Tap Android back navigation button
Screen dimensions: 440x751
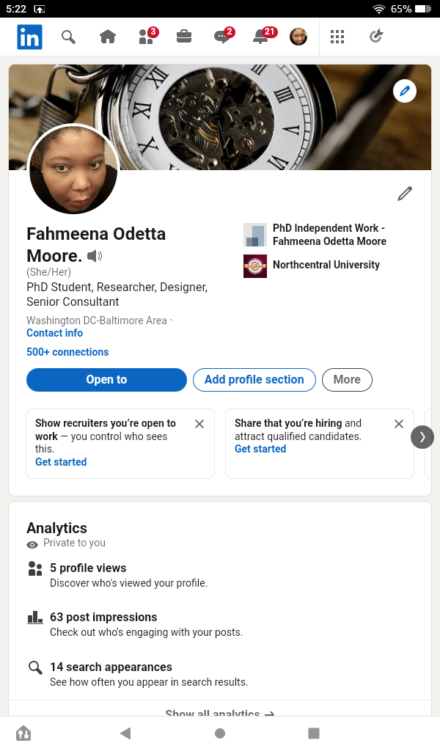[125, 733]
